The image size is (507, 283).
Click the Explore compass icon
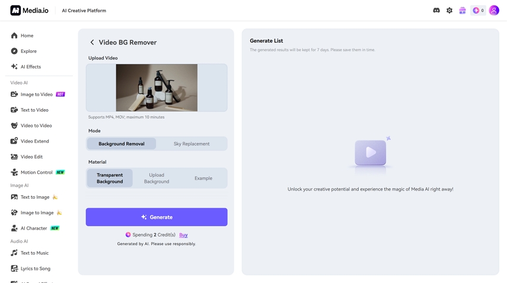tap(14, 51)
